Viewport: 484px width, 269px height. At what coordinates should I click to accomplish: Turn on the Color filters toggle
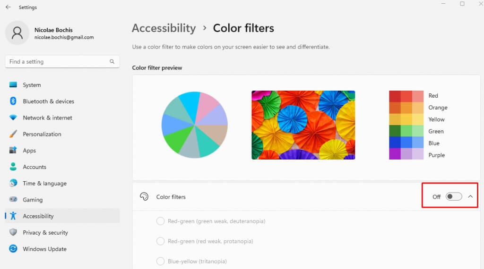[x=454, y=196]
